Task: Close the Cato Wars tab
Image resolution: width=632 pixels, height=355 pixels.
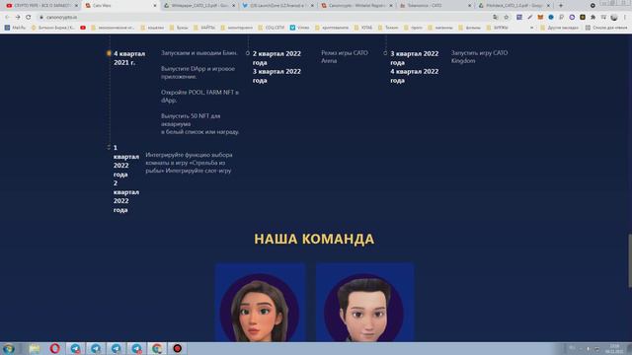Action: click(x=155, y=6)
